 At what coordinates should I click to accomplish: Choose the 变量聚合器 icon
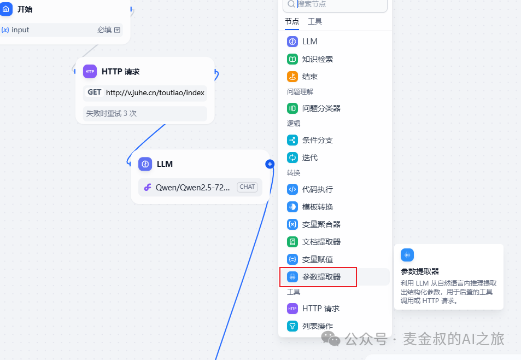pyautogui.click(x=292, y=224)
